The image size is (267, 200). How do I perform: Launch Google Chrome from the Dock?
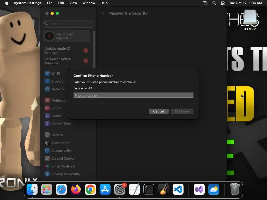[x=90, y=189]
